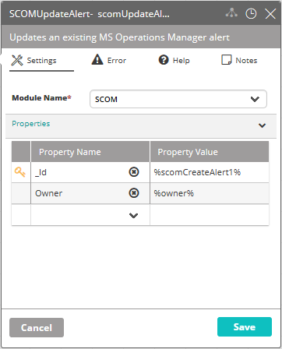Collapse the Properties section chevron
Image resolution: width=282 pixels, height=349 pixels.
(262, 125)
